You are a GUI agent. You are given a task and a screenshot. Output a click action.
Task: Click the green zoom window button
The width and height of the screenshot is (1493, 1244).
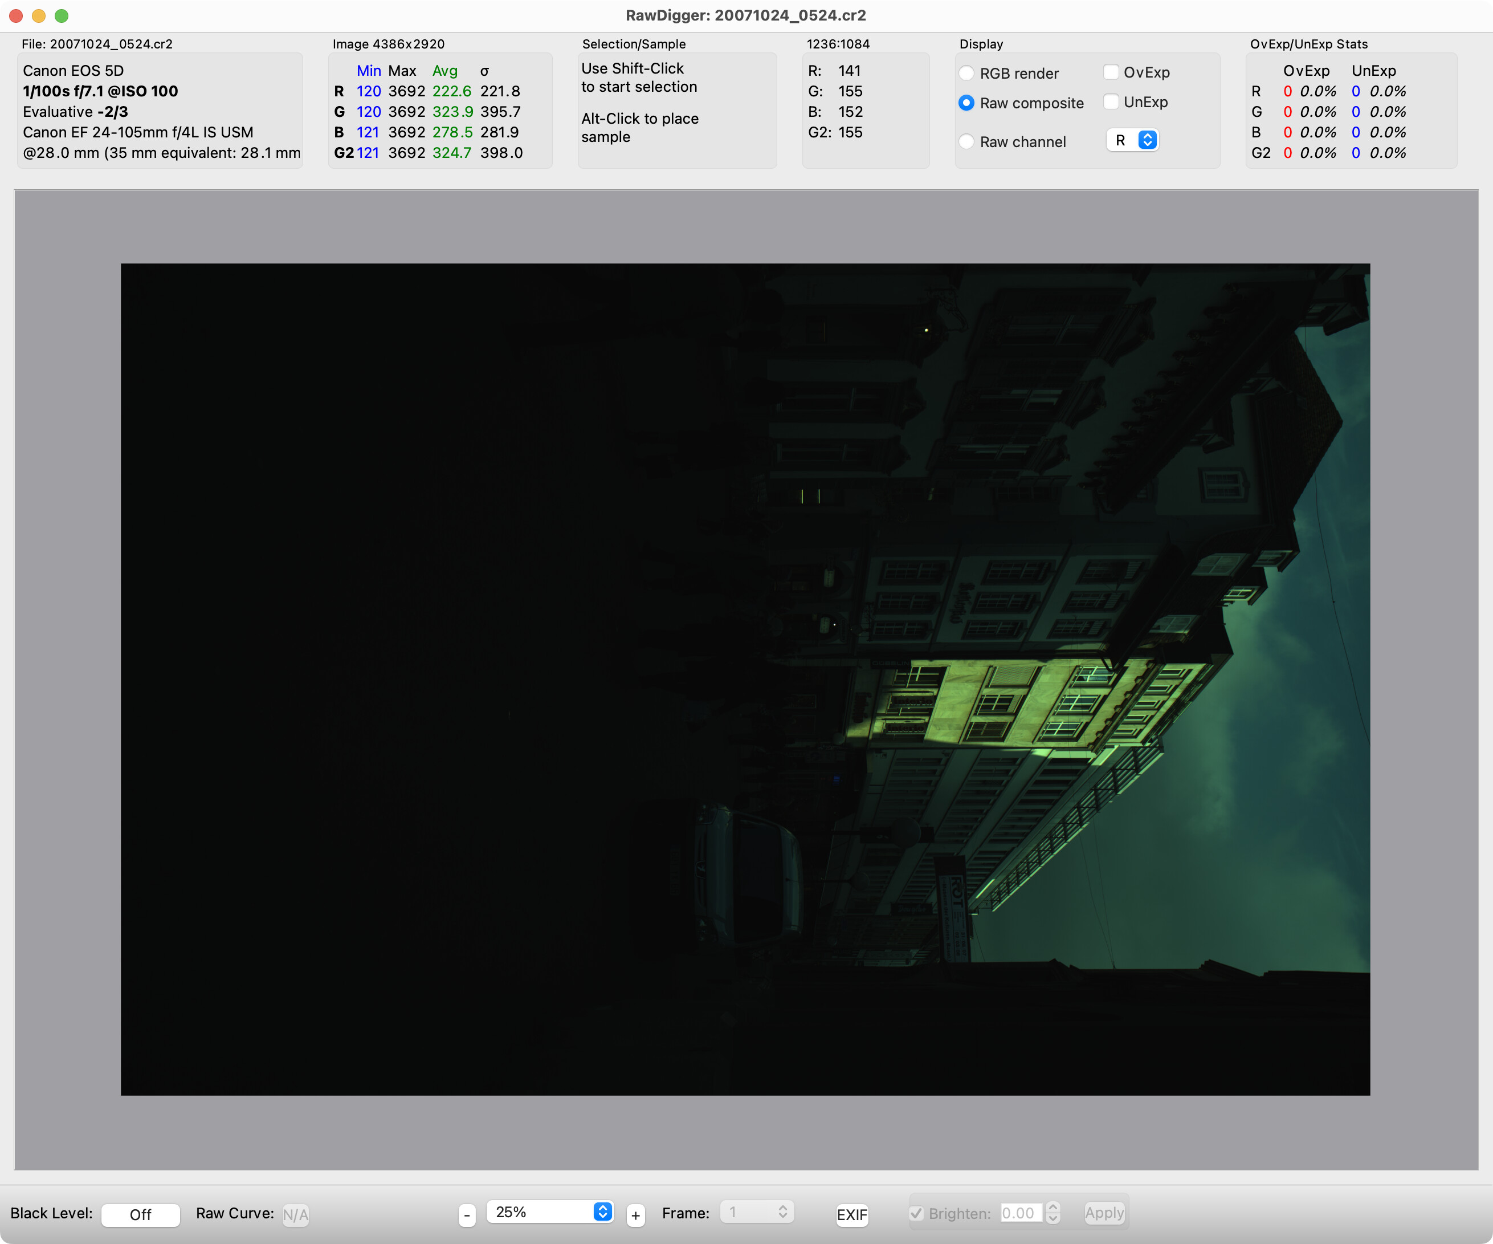62,15
